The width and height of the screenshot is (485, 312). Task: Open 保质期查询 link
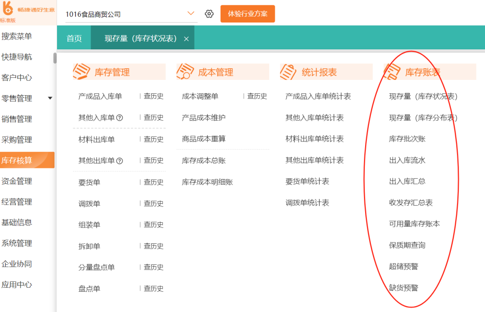(x=407, y=246)
